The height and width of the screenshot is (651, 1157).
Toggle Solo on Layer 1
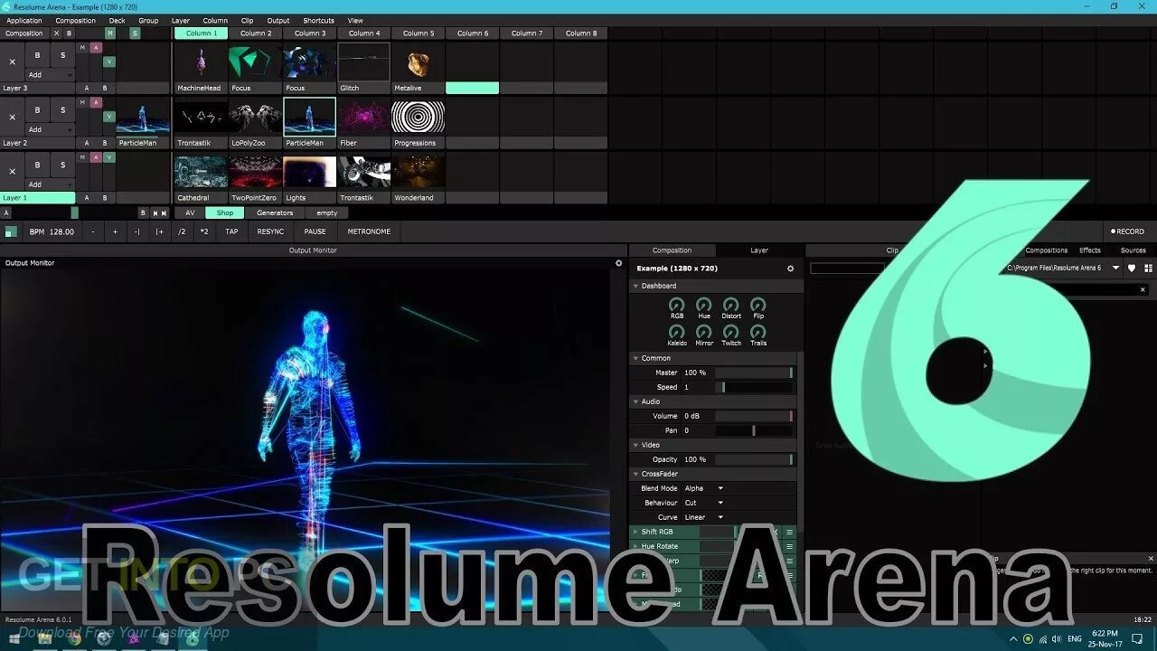(x=62, y=165)
